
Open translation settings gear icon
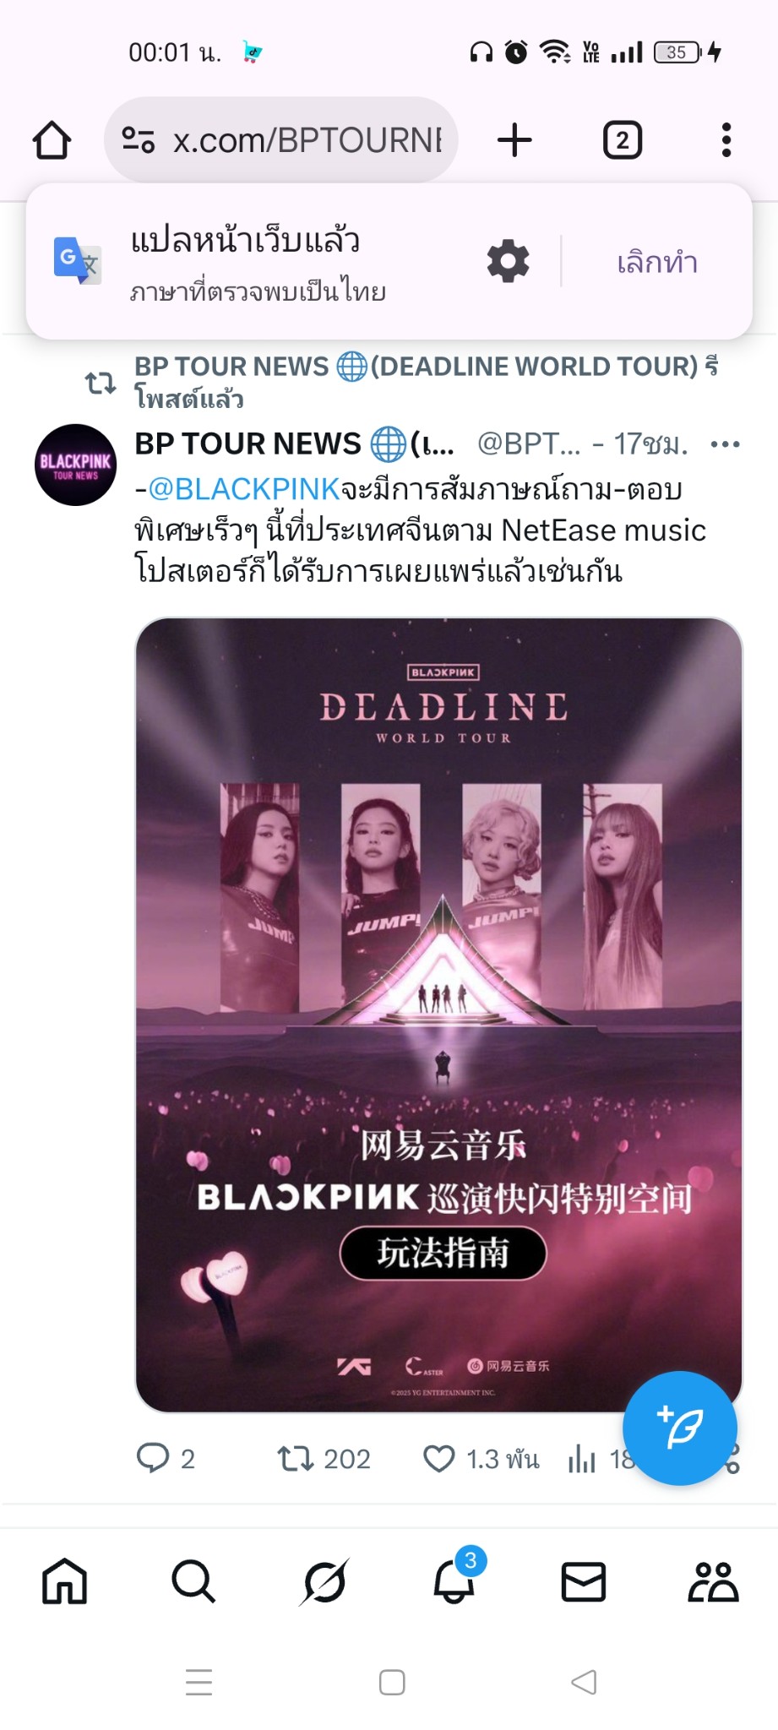pos(508,261)
